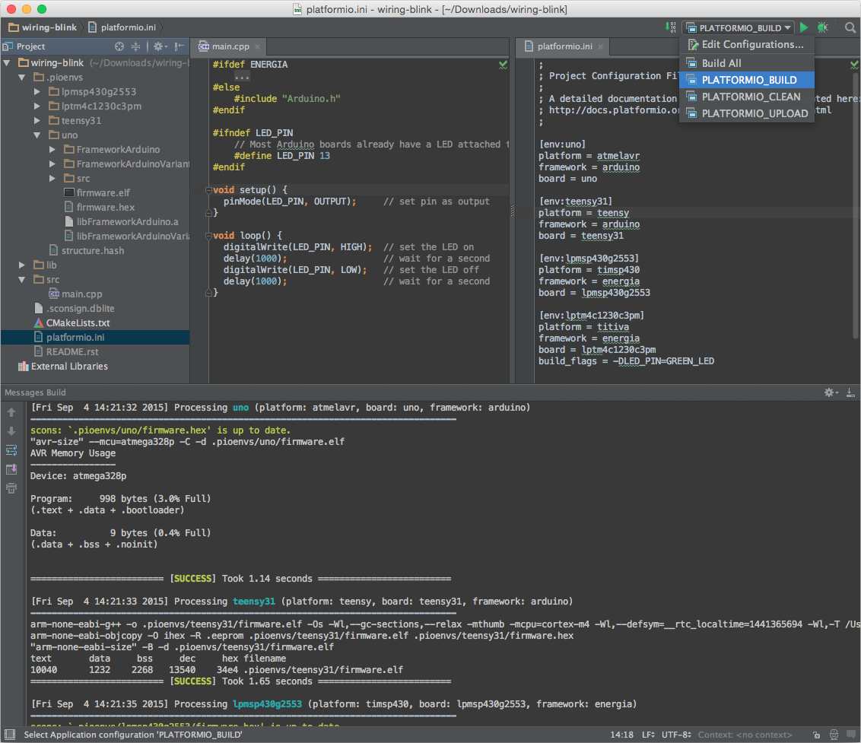Screen dimensions: 861x743
Task: Toggle soft-wrap in Messages Build
Action: [11, 450]
